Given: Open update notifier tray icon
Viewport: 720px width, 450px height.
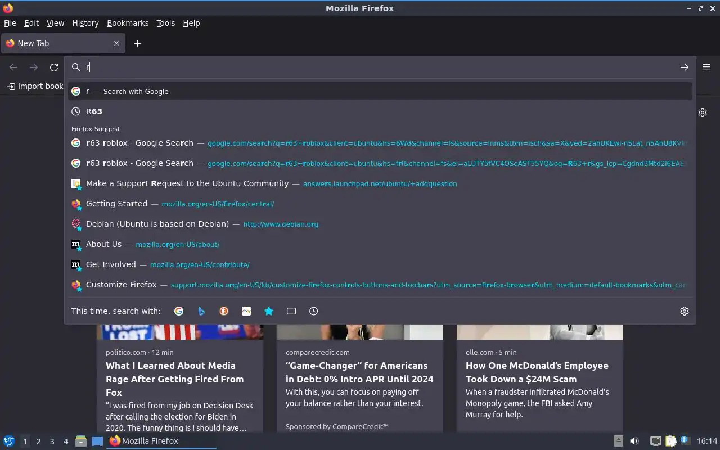Looking at the screenshot, I should tap(685, 440).
